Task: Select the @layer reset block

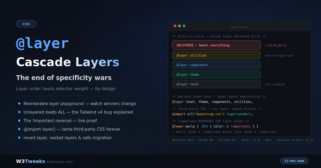Action: (x=216, y=84)
